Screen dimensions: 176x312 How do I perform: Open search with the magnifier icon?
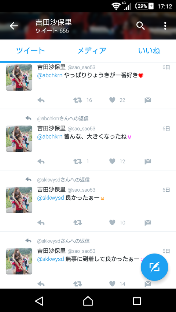pos(140,26)
